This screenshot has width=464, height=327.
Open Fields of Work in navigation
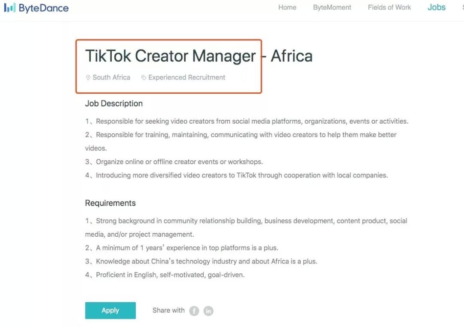click(389, 7)
